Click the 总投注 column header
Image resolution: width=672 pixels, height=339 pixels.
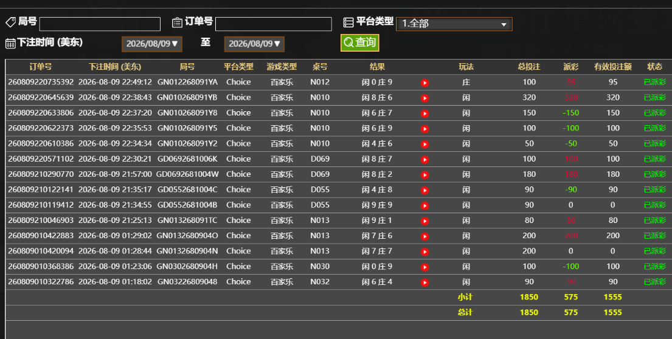[x=529, y=67]
